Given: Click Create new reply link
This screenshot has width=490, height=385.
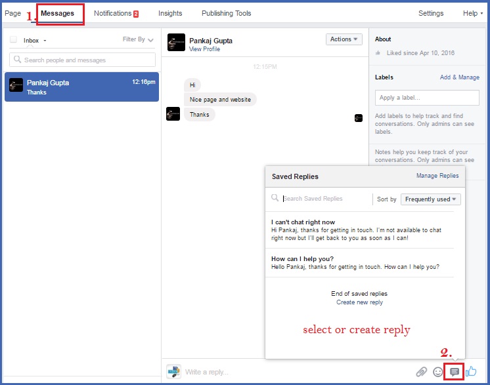Looking at the screenshot, I should (x=359, y=302).
